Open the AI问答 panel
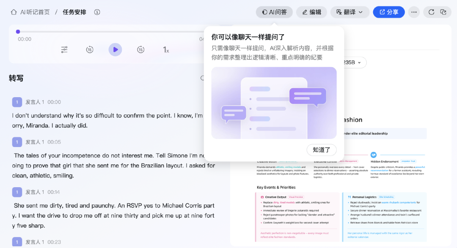This screenshot has height=248, width=457. click(274, 12)
